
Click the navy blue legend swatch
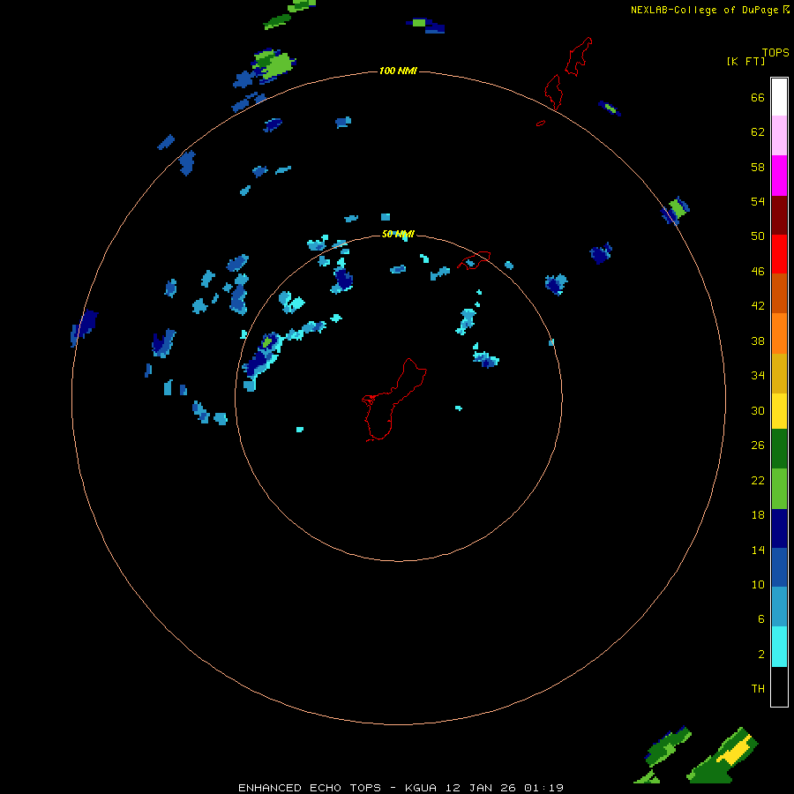pyautogui.click(x=779, y=528)
